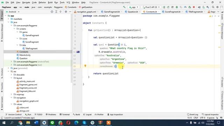The height and width of the screenshot is (126, 224).
Task: Open the Refactor menu
Action: [x=42, y=2]
